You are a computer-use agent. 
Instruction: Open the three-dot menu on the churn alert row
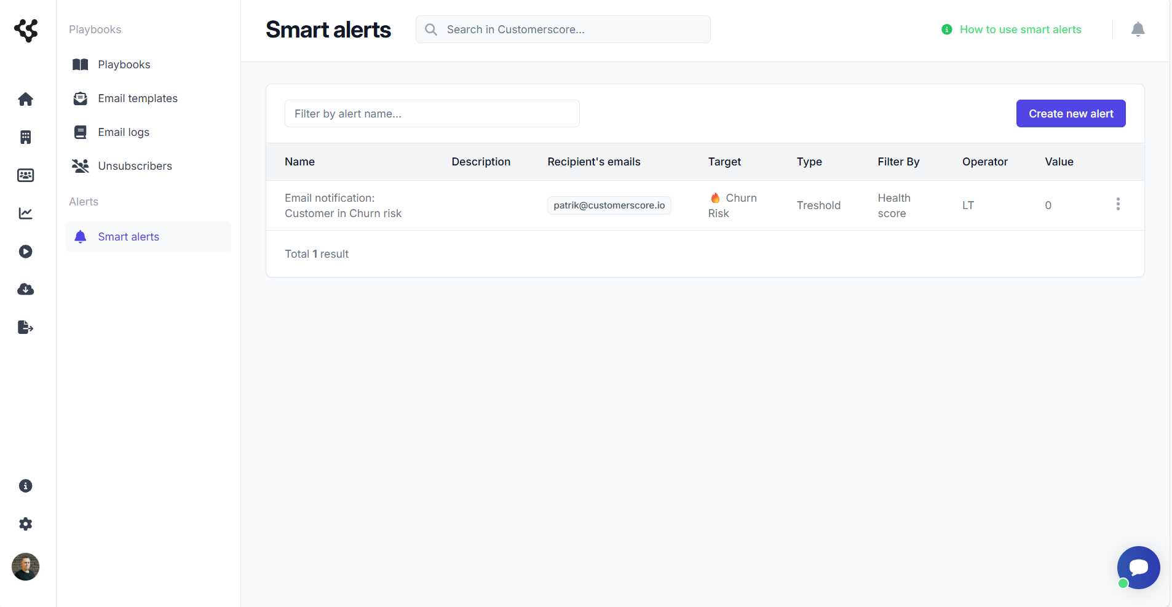point(1118,204)
